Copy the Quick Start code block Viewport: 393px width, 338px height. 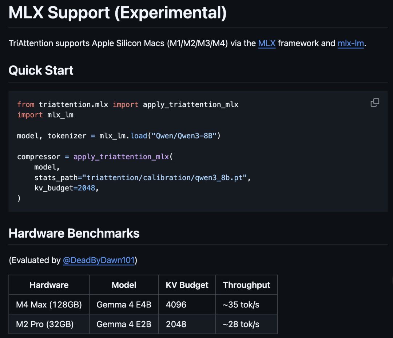click(x=375, y=102)
